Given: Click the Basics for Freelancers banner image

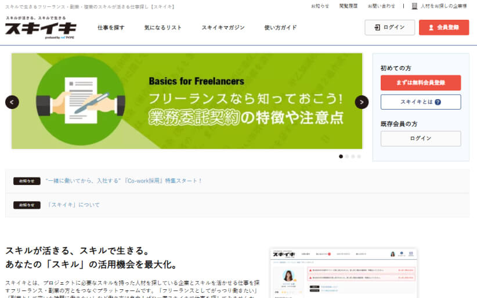Looking at the screenshot, I should point(187,101).
